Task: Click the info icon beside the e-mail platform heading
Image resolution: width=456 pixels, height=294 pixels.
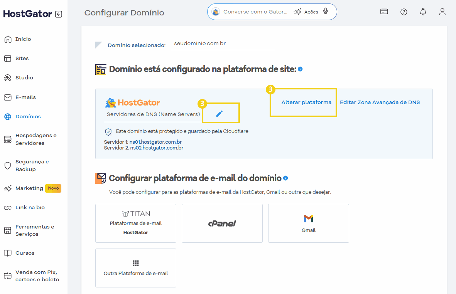Action: pyautogui.click(x=285, y=178)
